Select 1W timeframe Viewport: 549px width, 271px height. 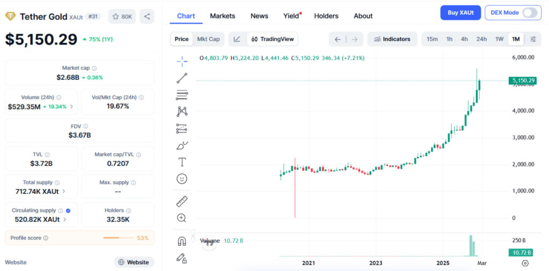(x=499, y=39)
